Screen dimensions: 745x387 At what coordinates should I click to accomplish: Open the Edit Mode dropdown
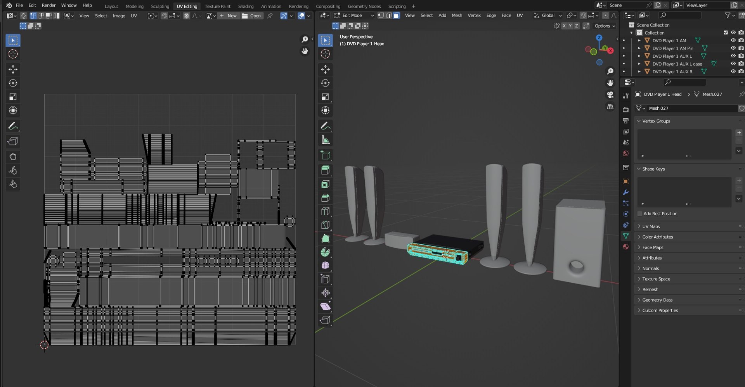point(354,16)
